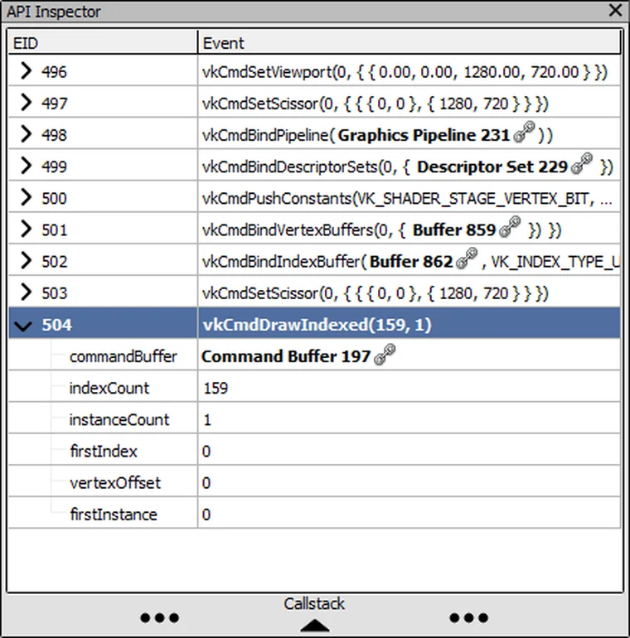Expand event 500 vkCmdPushConstants

[x=26, y=197]
